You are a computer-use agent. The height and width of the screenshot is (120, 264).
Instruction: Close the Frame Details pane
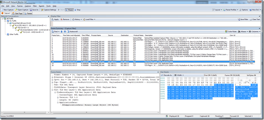click(x=158, y=72)
